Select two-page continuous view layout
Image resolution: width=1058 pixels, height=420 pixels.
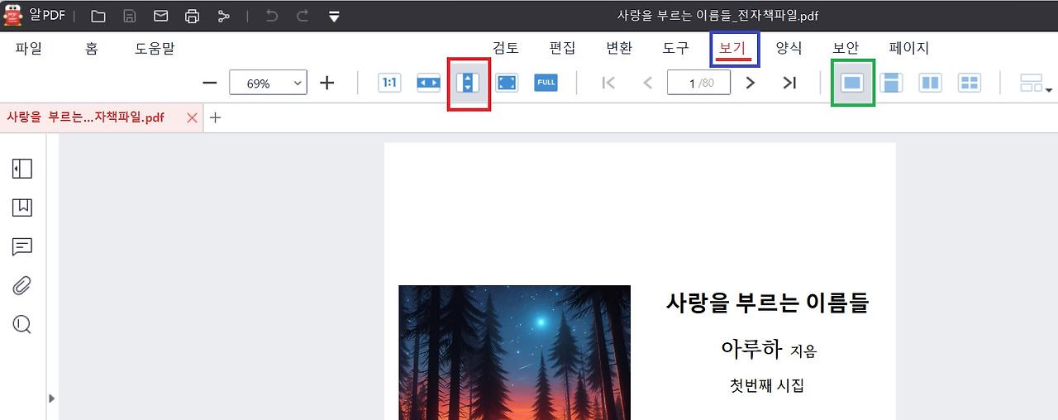point(970,83)
